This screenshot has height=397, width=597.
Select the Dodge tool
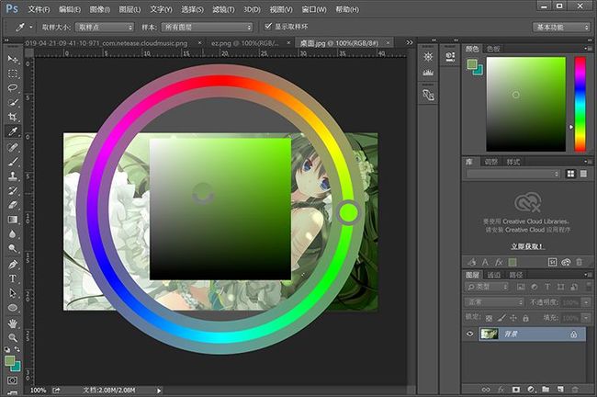tap(13, 248)
